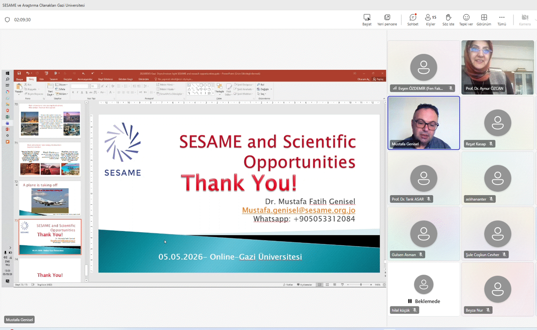Open the Geçişler ribbon tab
This screenshot has width=537, height=330.
tap(68, 79)
